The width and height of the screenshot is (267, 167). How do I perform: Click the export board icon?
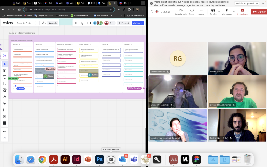(44, 23)
